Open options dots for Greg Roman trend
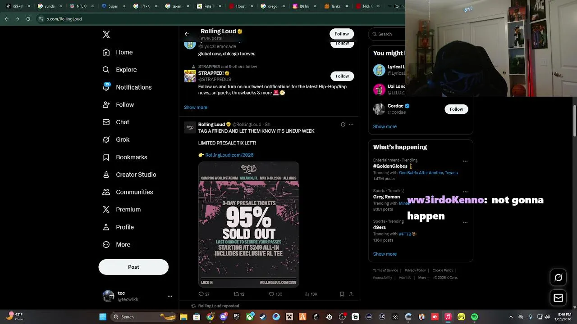 (465, 192)
